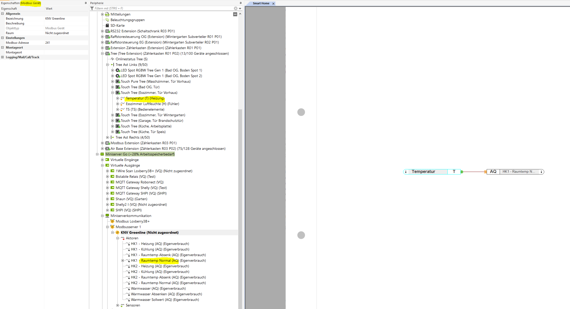
Task: Open the filter options dropdown arrow
Action: click(x=240, y=8)
